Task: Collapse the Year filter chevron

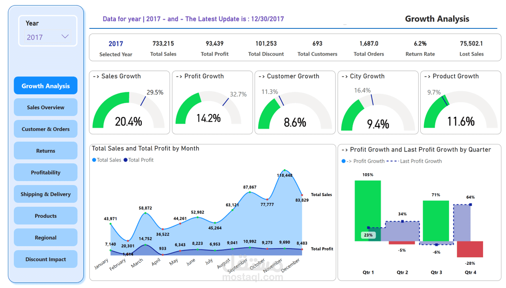Action: click(65, 36)
